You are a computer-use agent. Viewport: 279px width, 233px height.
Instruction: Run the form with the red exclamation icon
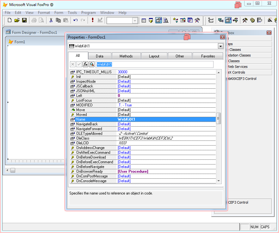[x=92, y=20]
